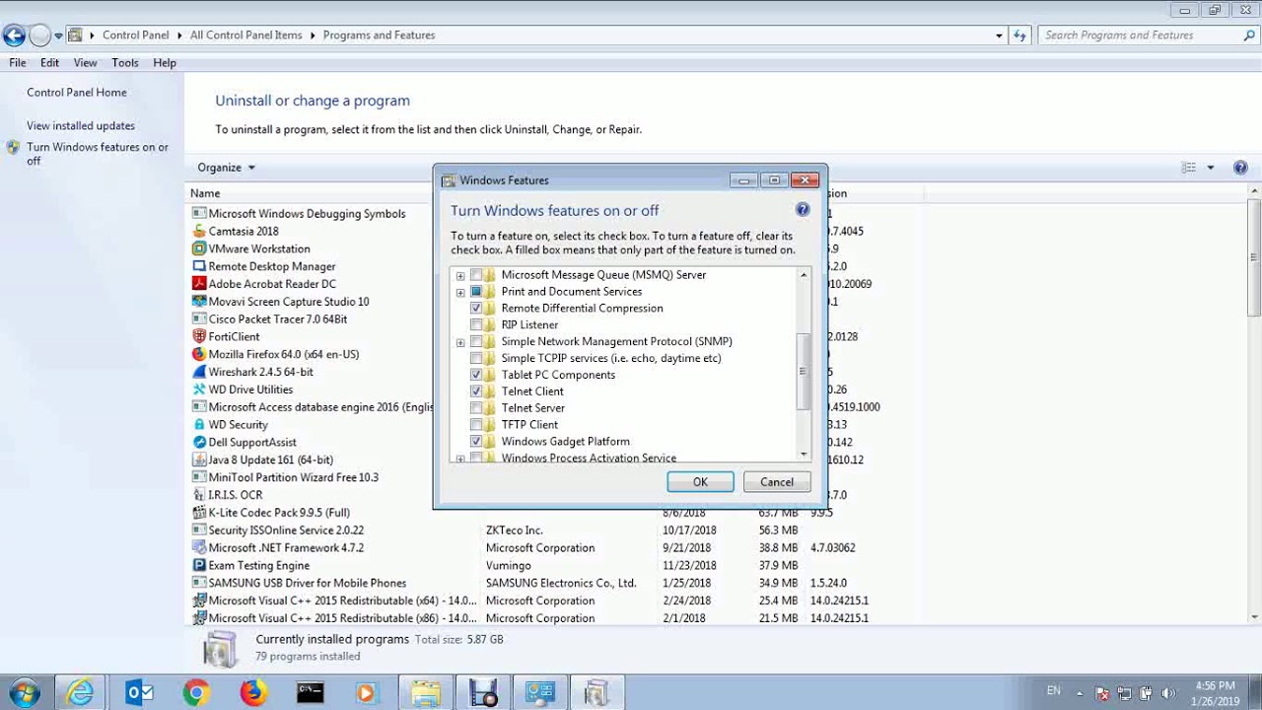This screenshot has height=710, width=1262.
Task: Click the VMware Workstation program icon
Action: (199, 248)
